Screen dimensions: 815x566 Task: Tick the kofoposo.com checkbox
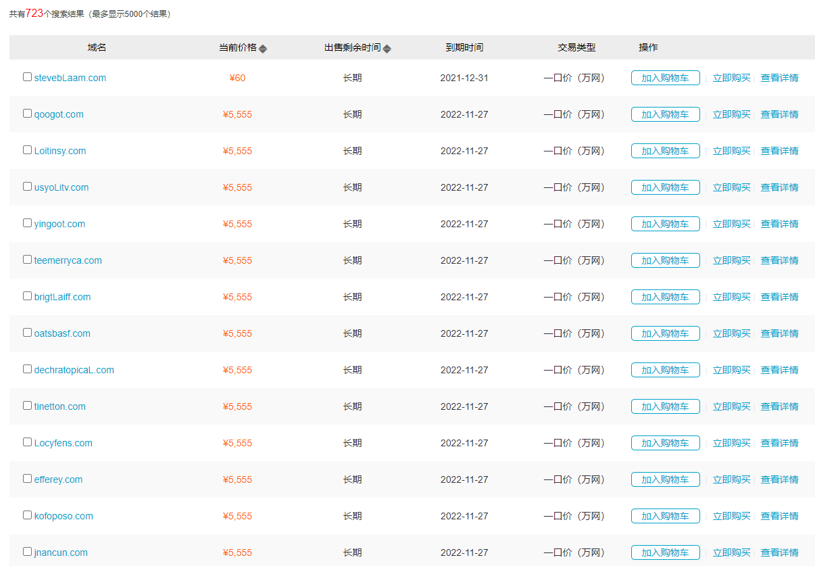point(28,515)
